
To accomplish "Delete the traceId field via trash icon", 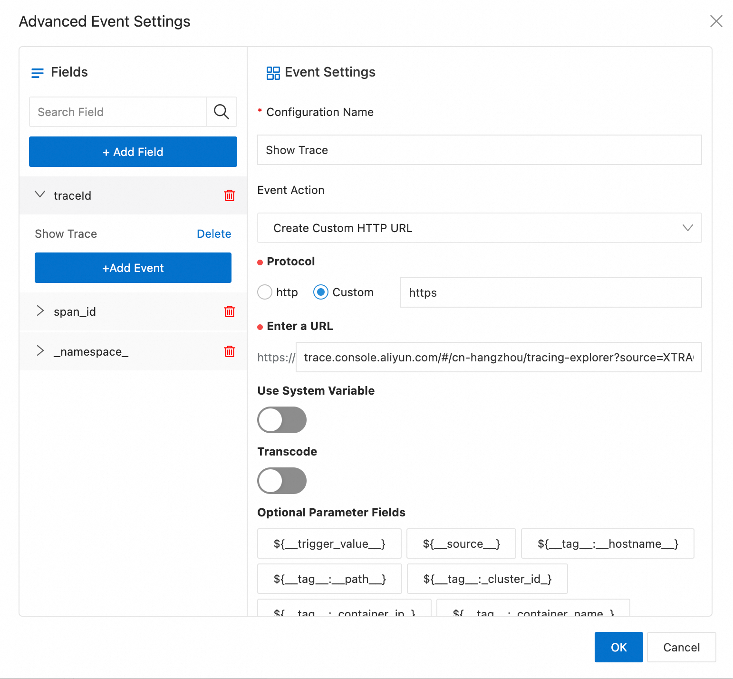I will pos(230,195).
